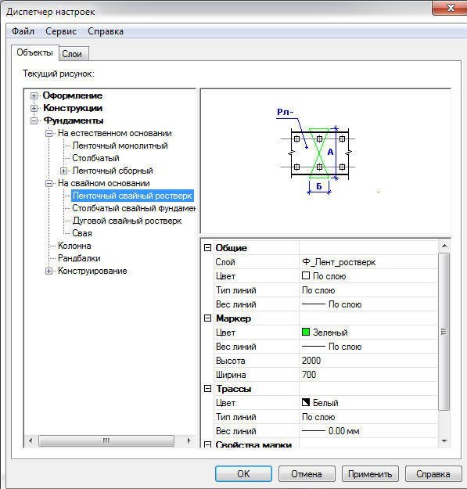The height and width of the screenshot is (489, 467).
Task: Select the Свая tree item
Action: tap(82, 233)
